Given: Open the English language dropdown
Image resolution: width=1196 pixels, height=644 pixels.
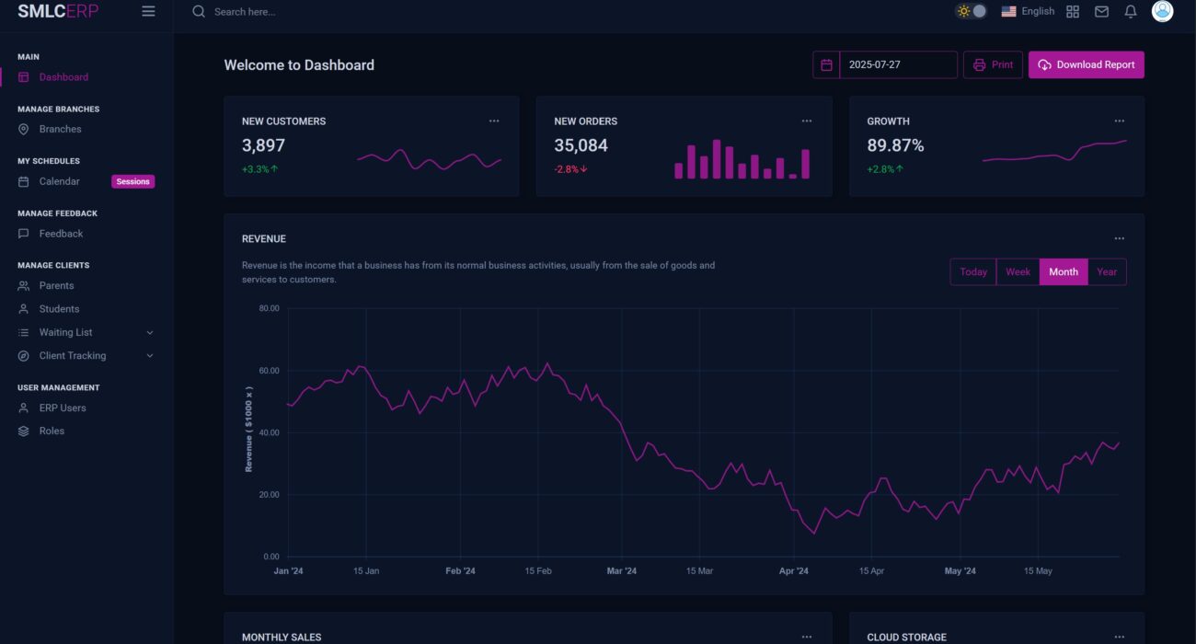Looking at the screenshot, I should (1028, 12).
